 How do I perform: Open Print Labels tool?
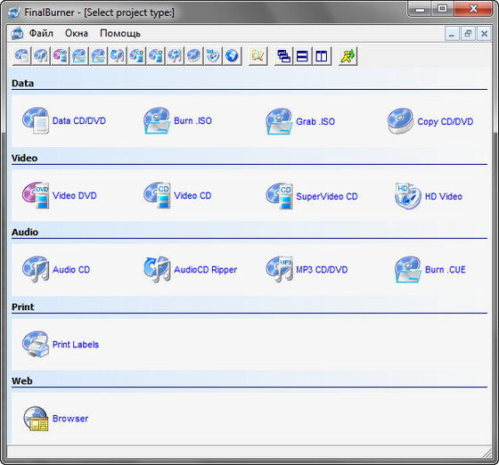coord(61,344)
